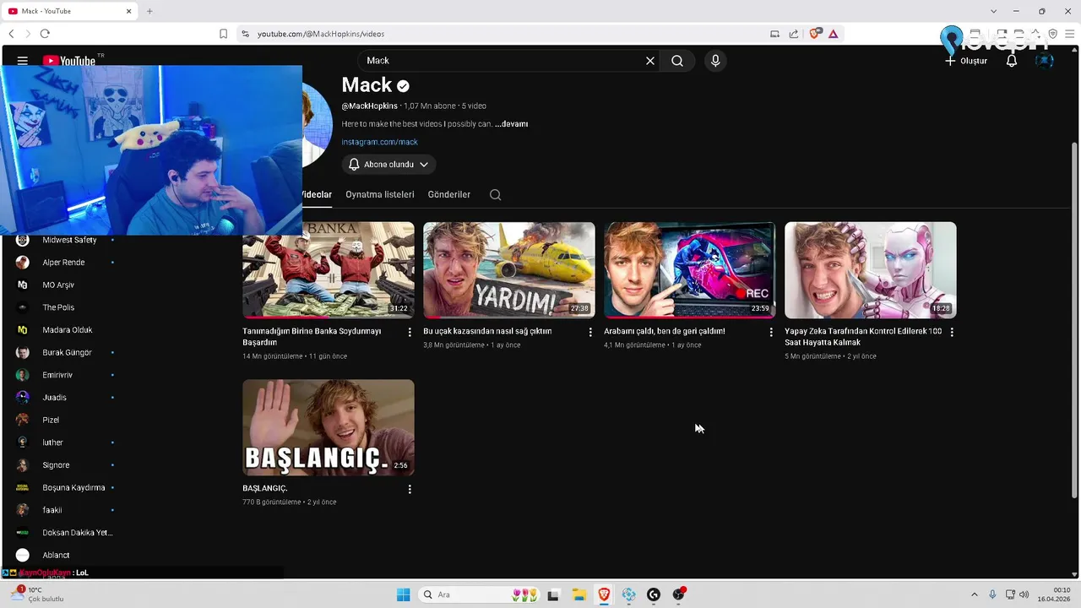Show hidden system tray icons
The height and width of the screenshot is (608, 1081).
pyautogui.click(x=975, y=594)
